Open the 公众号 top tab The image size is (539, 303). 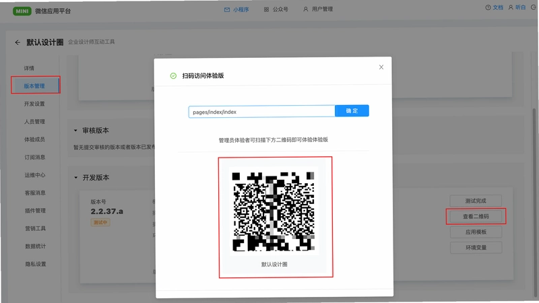click(276, 9)
